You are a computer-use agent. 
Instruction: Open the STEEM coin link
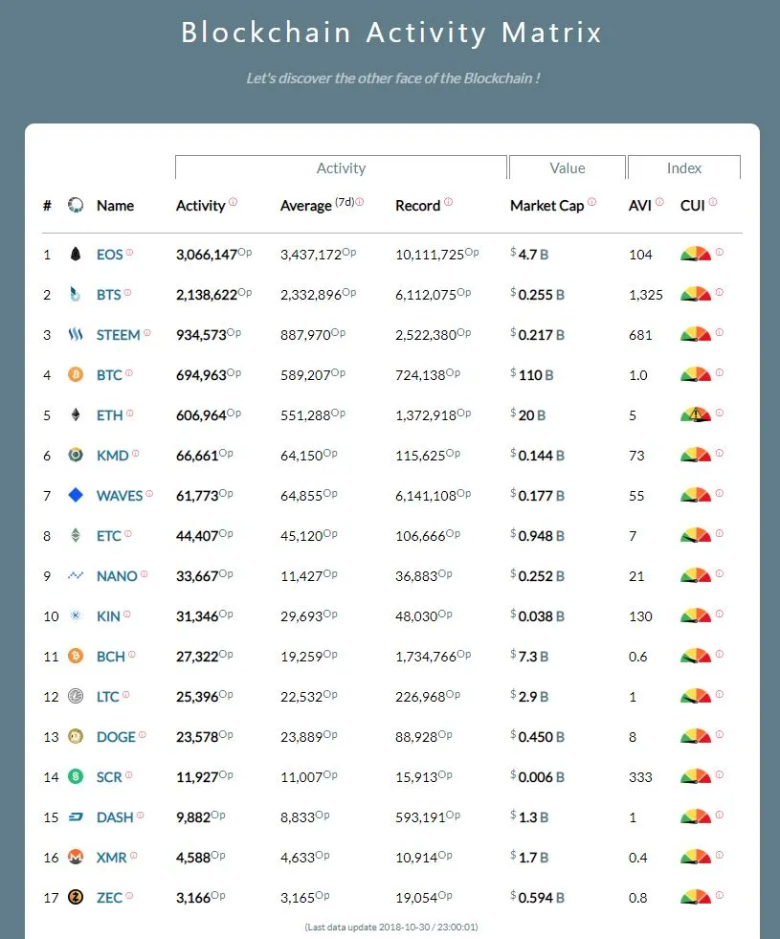point(118,335)
